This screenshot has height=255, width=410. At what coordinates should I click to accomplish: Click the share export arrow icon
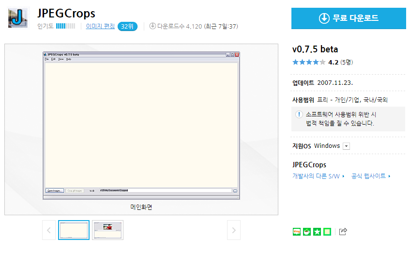[343, 231]
